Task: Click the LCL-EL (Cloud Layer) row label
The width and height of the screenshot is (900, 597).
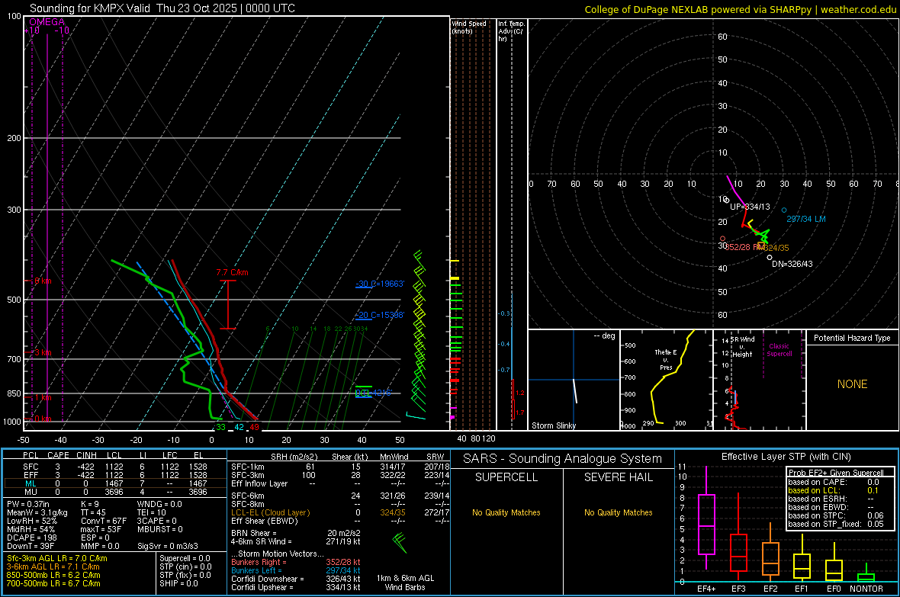Action: pyautogui.click(x=270, y=512)
